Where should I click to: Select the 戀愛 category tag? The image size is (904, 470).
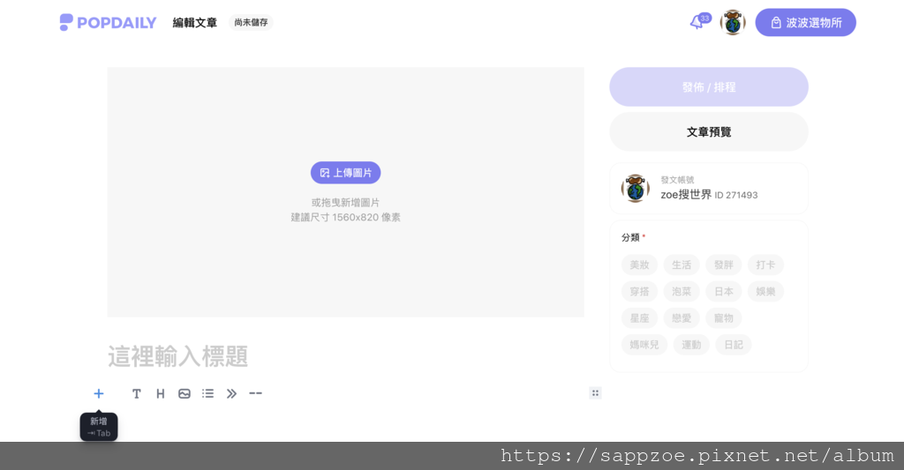tap(682, 318)
